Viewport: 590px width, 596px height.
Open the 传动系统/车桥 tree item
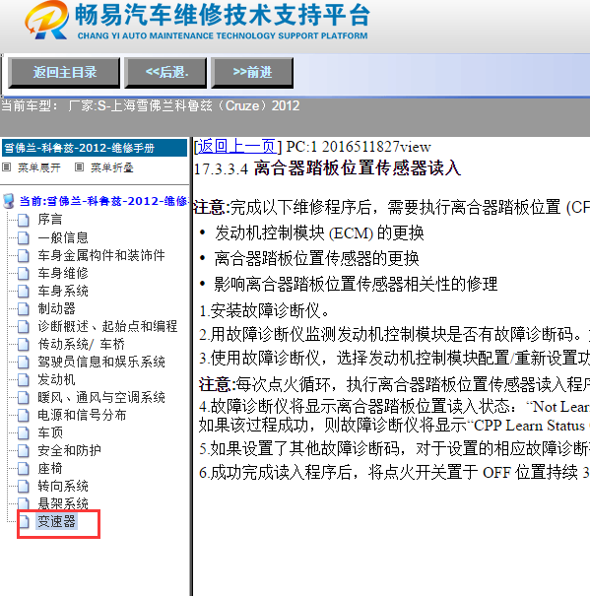coord(81,344)
